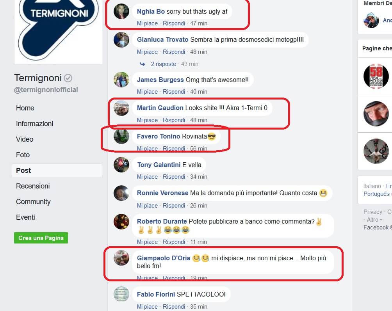The height and width of the screenshot is (311, 392).
Task: Click Gianluca Trovato's avatar picture
Action: pos(121,40)
